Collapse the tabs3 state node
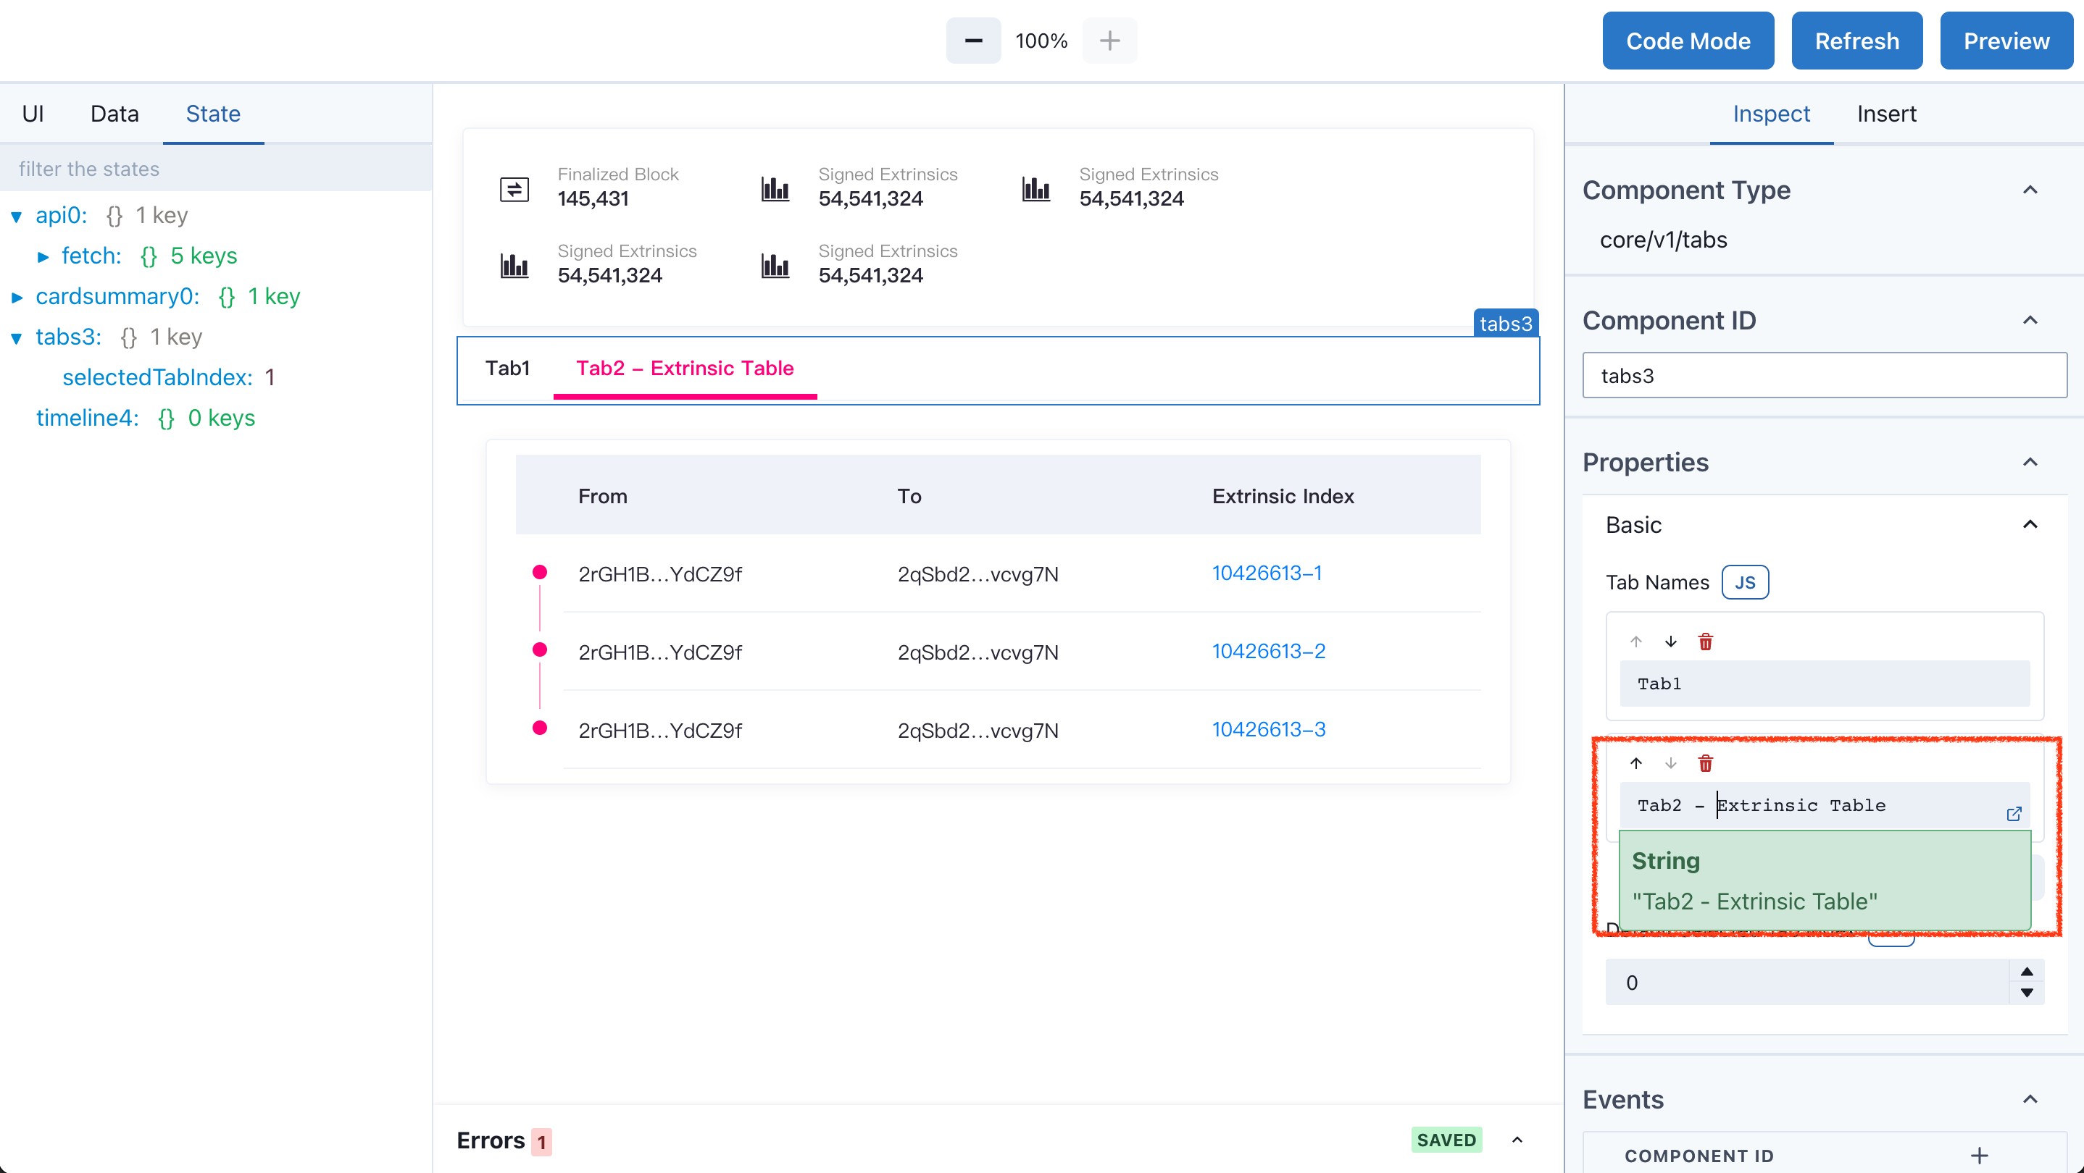Image resolution: width=2084 pixels, height=1173 pixels. [16, 338]
